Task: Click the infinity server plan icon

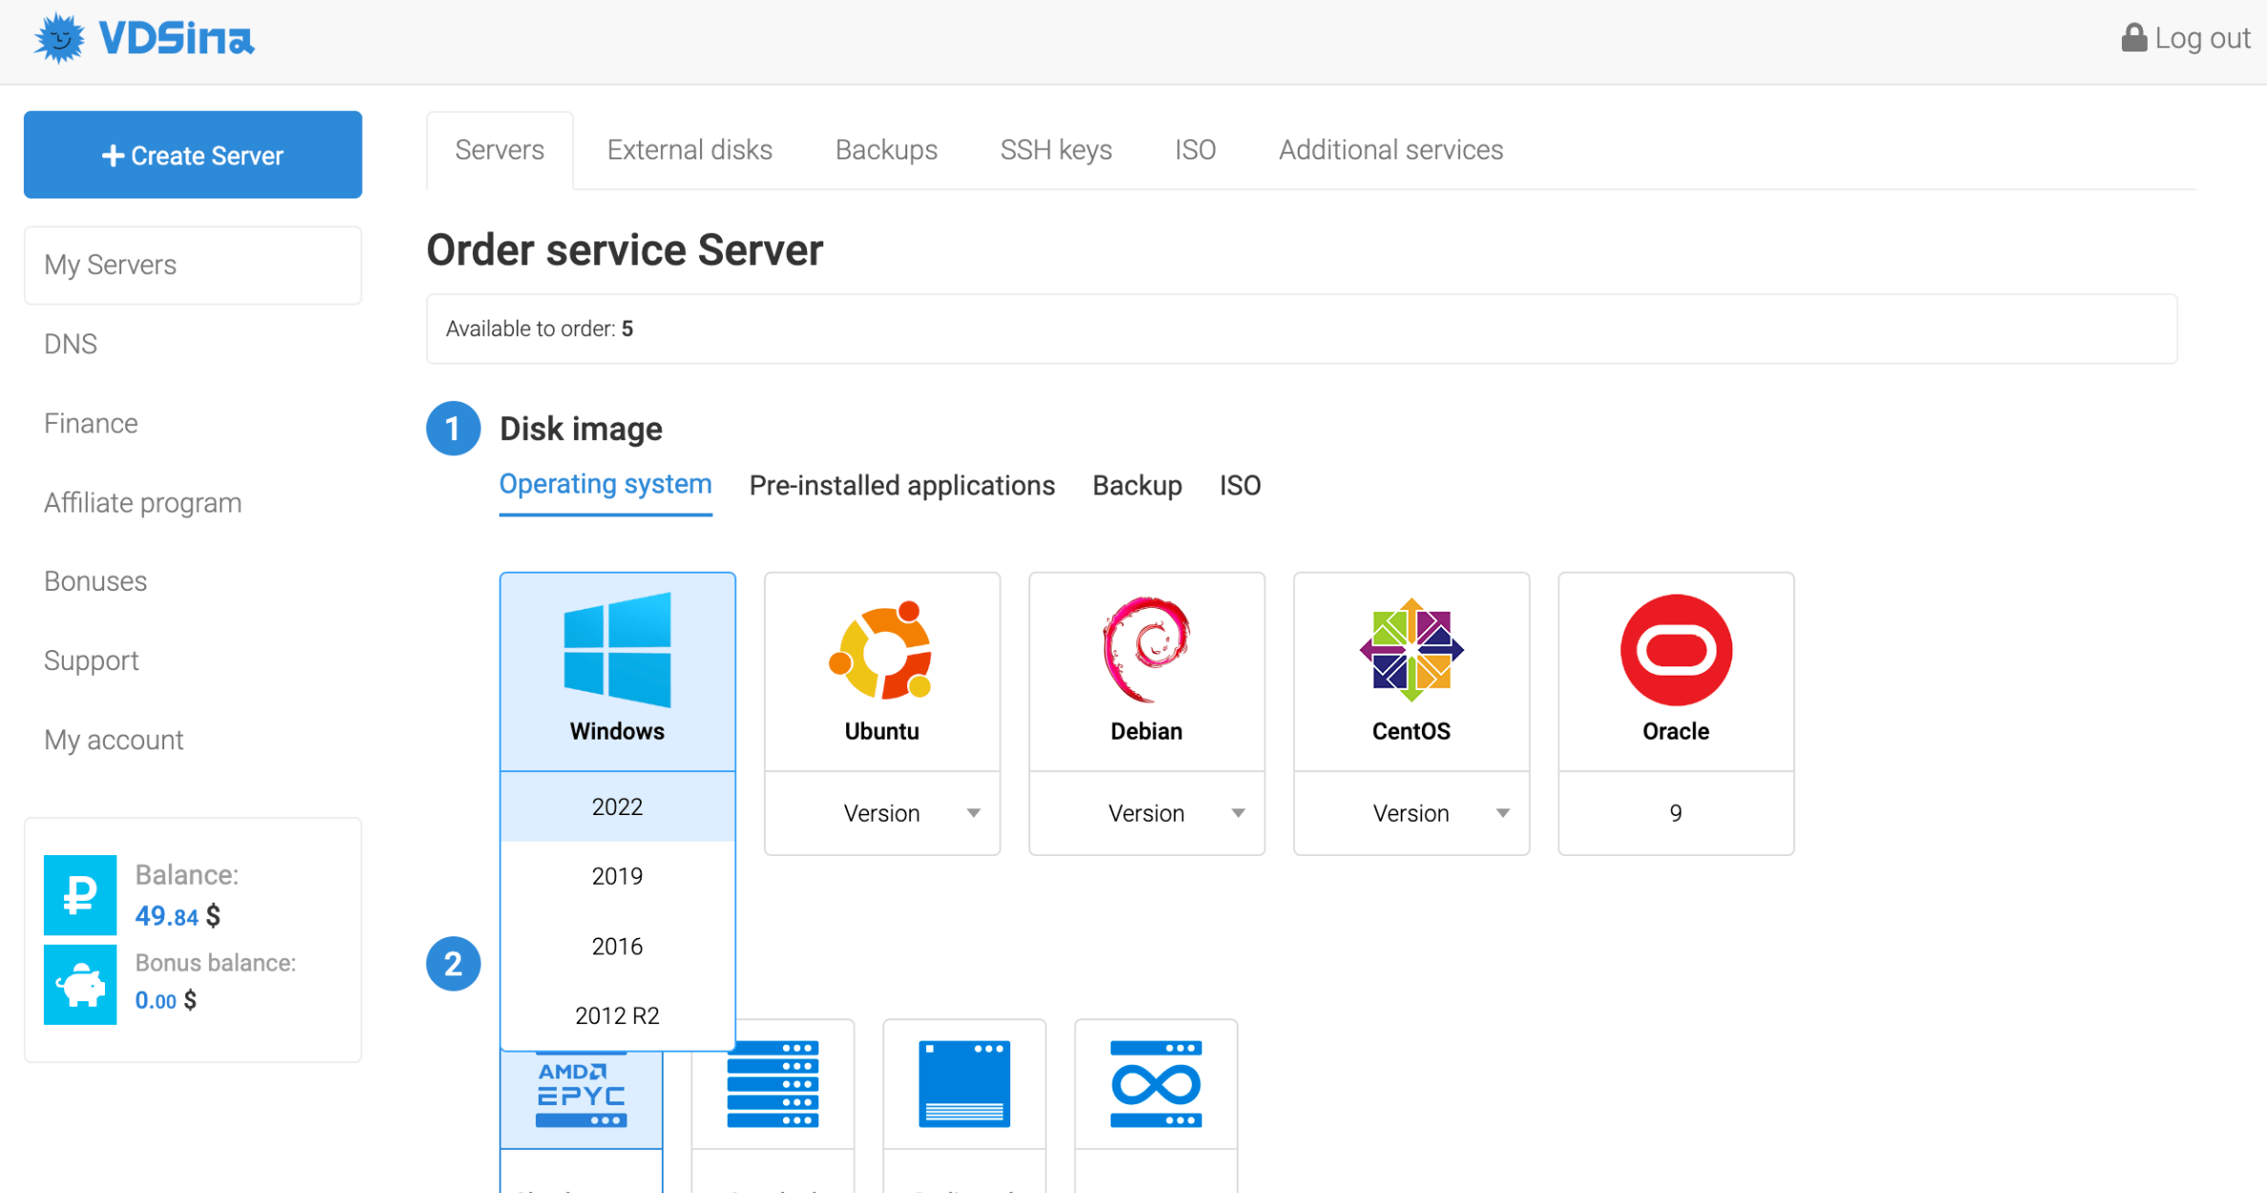Action: [x=1155, y=1084]
